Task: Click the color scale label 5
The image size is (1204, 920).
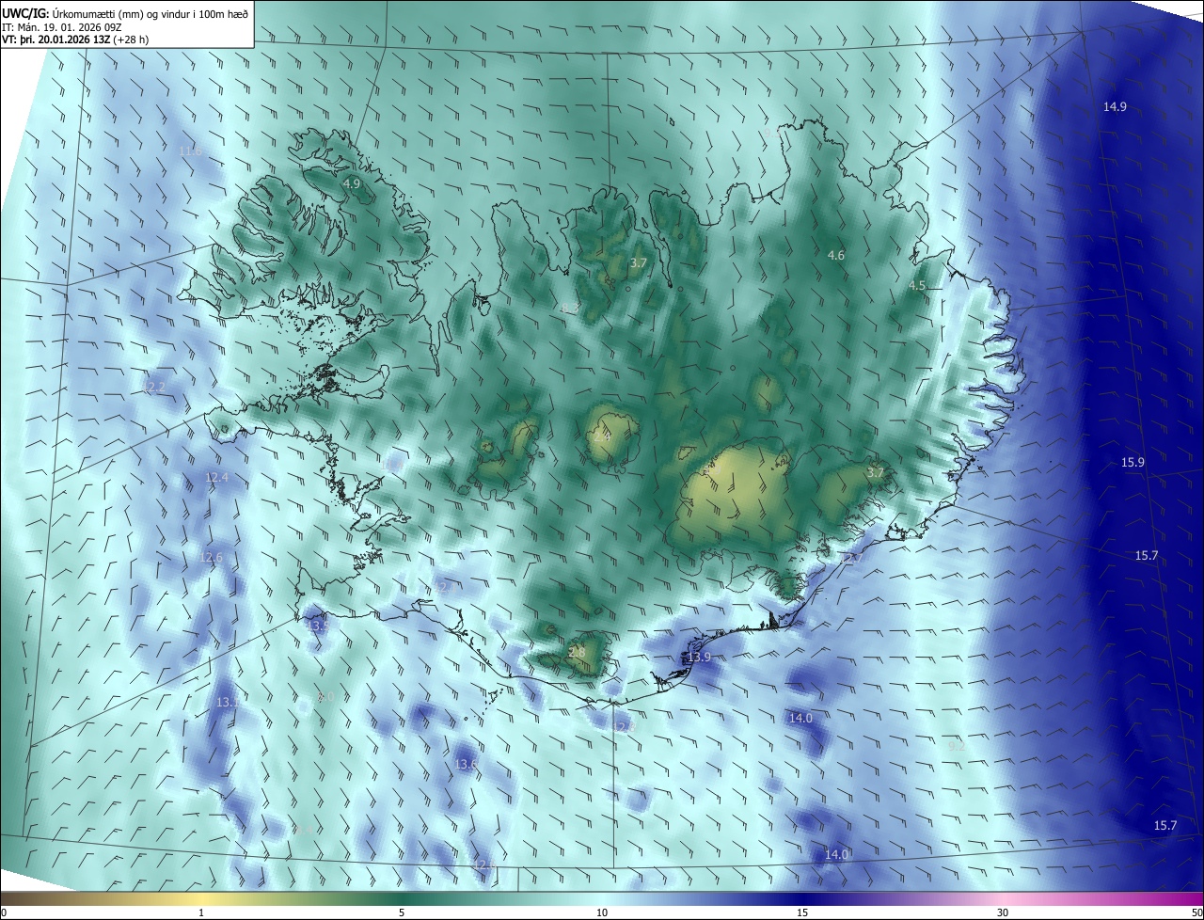Action: (x=402, y=912)
